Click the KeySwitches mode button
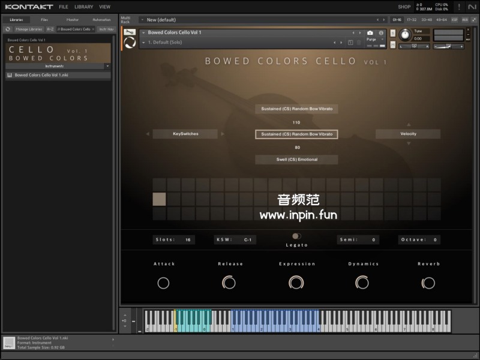 pyautogui.click(x=185, y=134)
